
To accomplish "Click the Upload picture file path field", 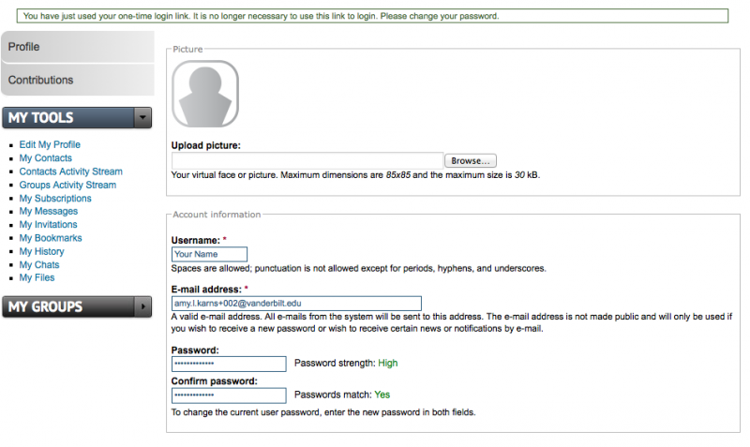I will click(307, 161).
